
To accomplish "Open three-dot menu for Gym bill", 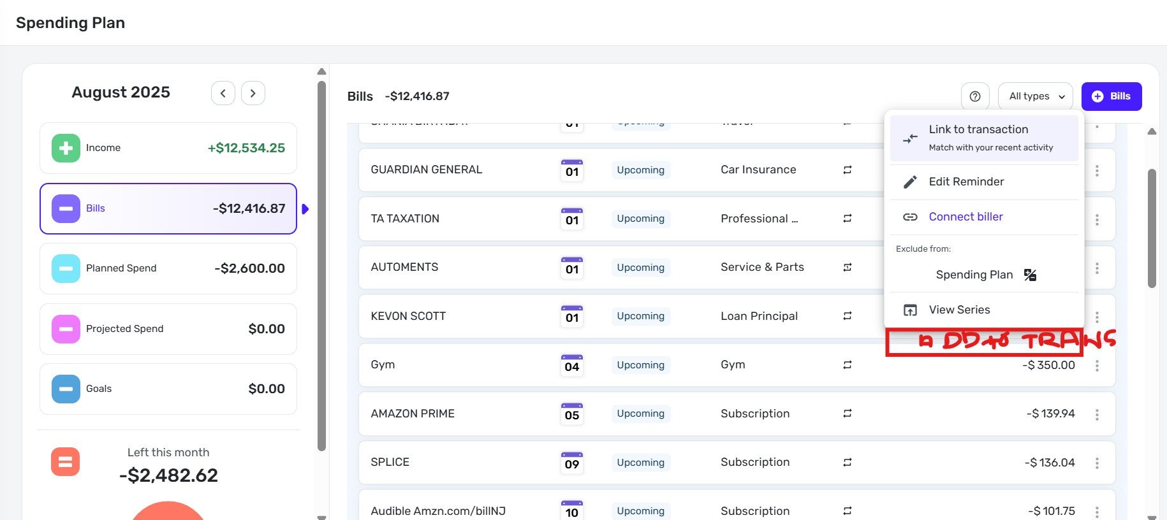I will 1097,366.
